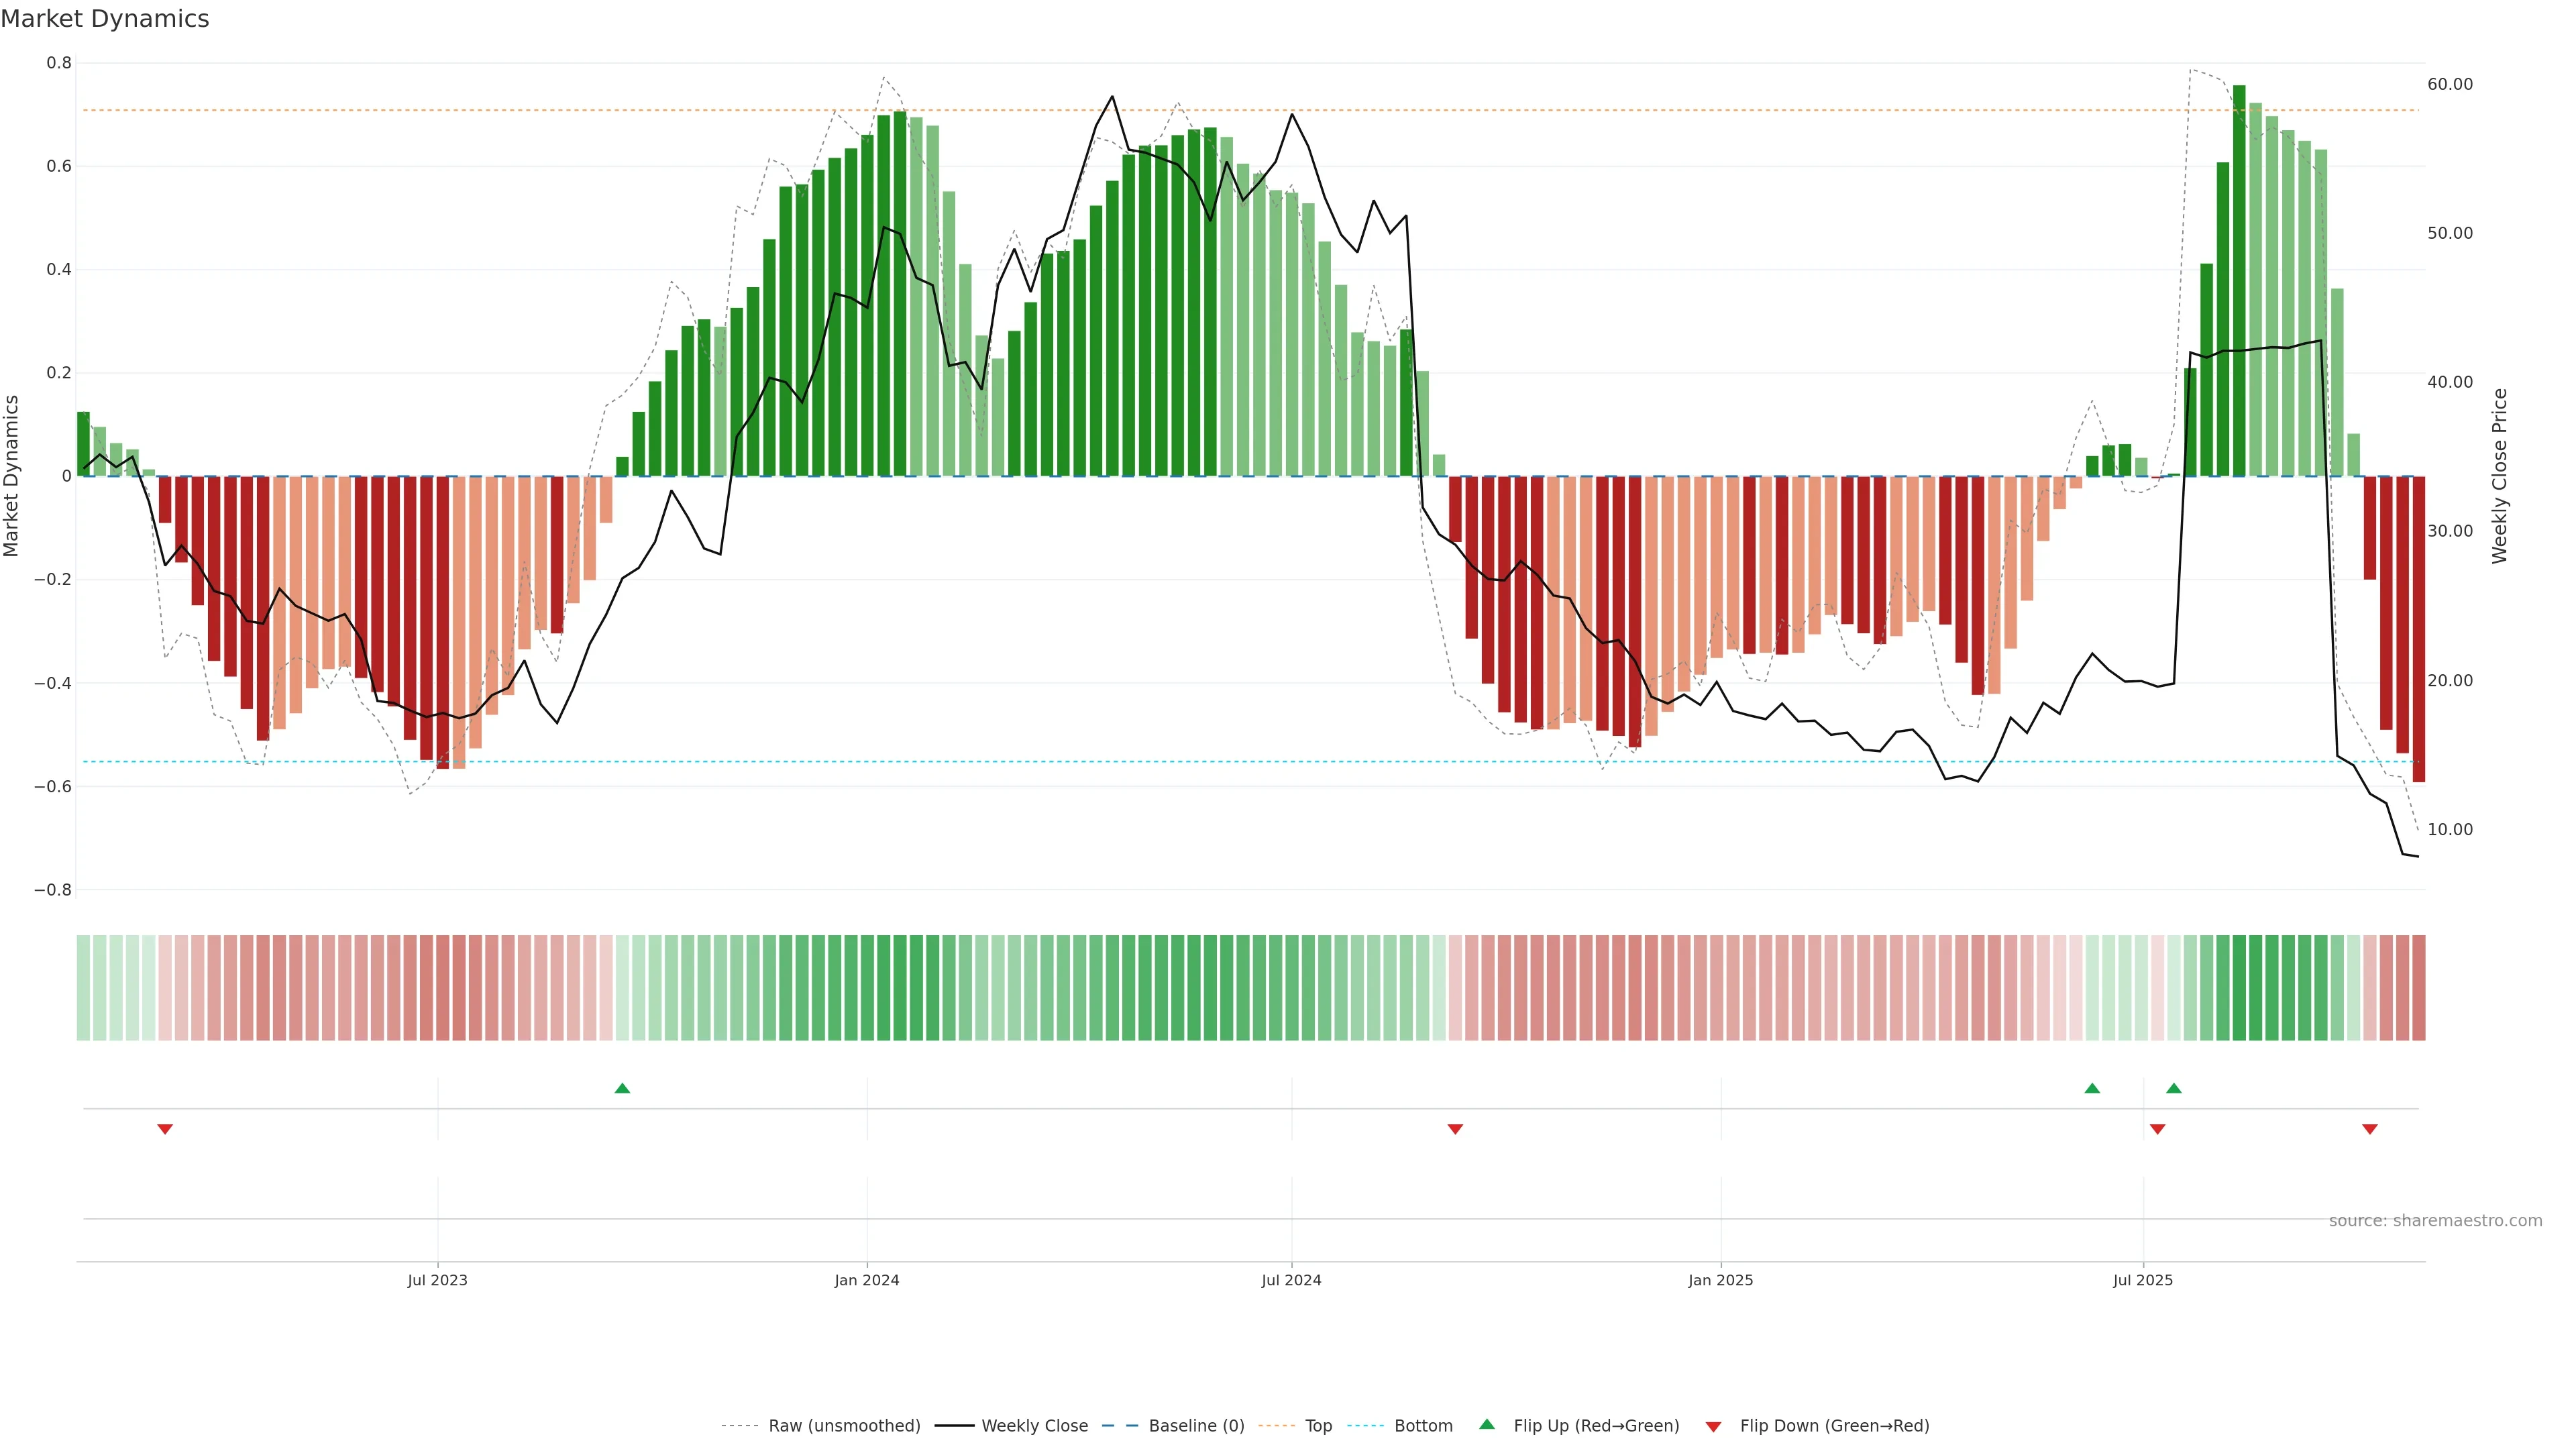Viewport: 2576px width, 1449px height.
Task: Click the Top legend label
Action: point(1318,1426)
